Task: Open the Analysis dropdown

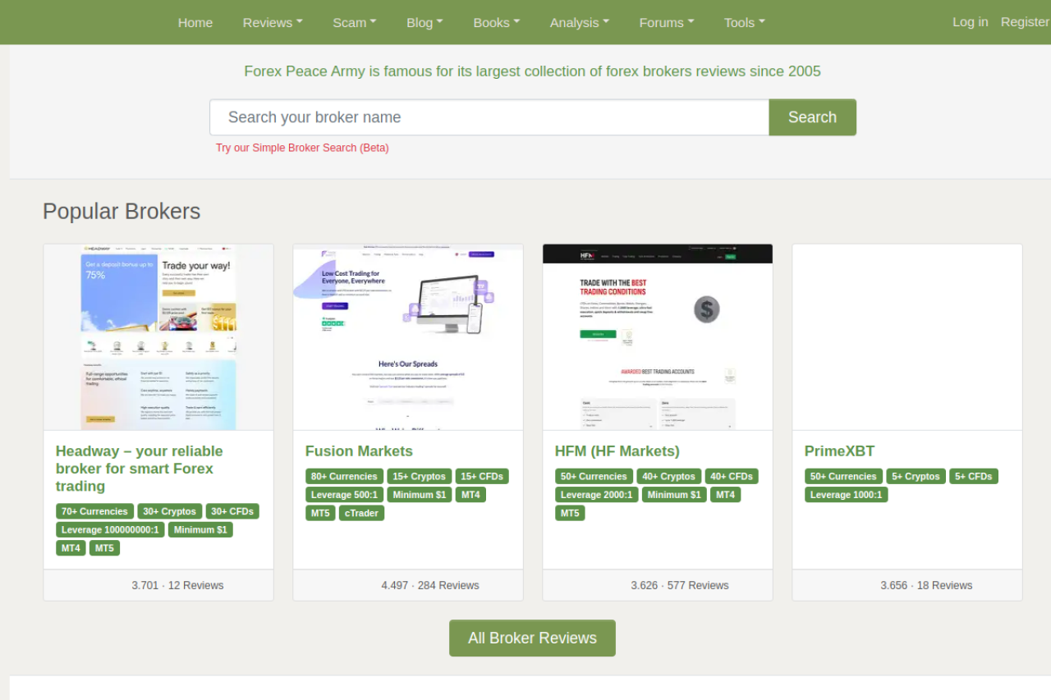Action: click(x=579, y=22)
